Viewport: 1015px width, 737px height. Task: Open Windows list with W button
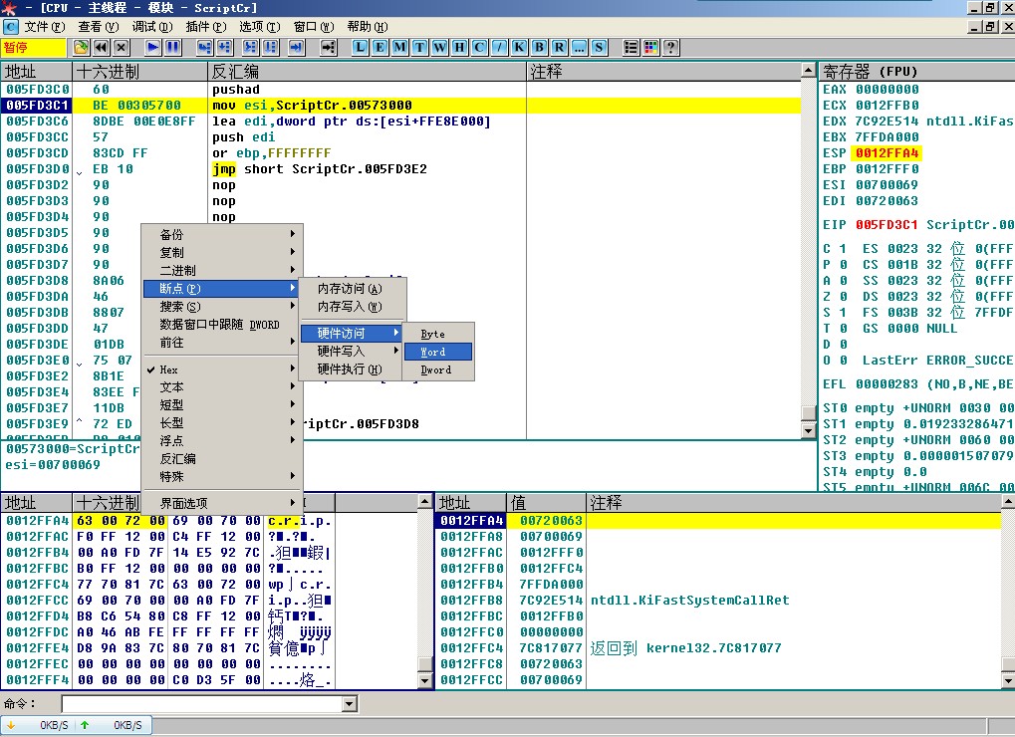[x=440, y=47]
